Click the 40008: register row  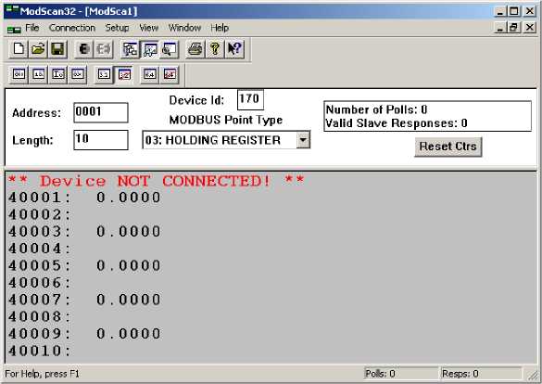pyautogui.click(x=40, y=316)
